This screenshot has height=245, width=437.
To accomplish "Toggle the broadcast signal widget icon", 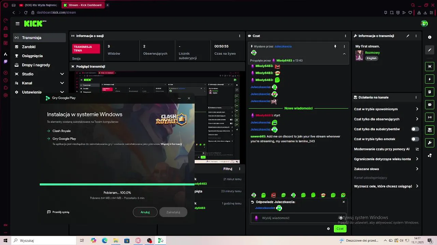I will [430, 117].
